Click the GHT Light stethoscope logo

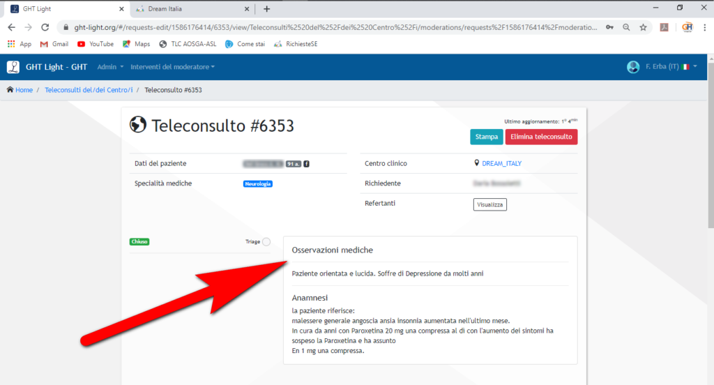(13, 67)
